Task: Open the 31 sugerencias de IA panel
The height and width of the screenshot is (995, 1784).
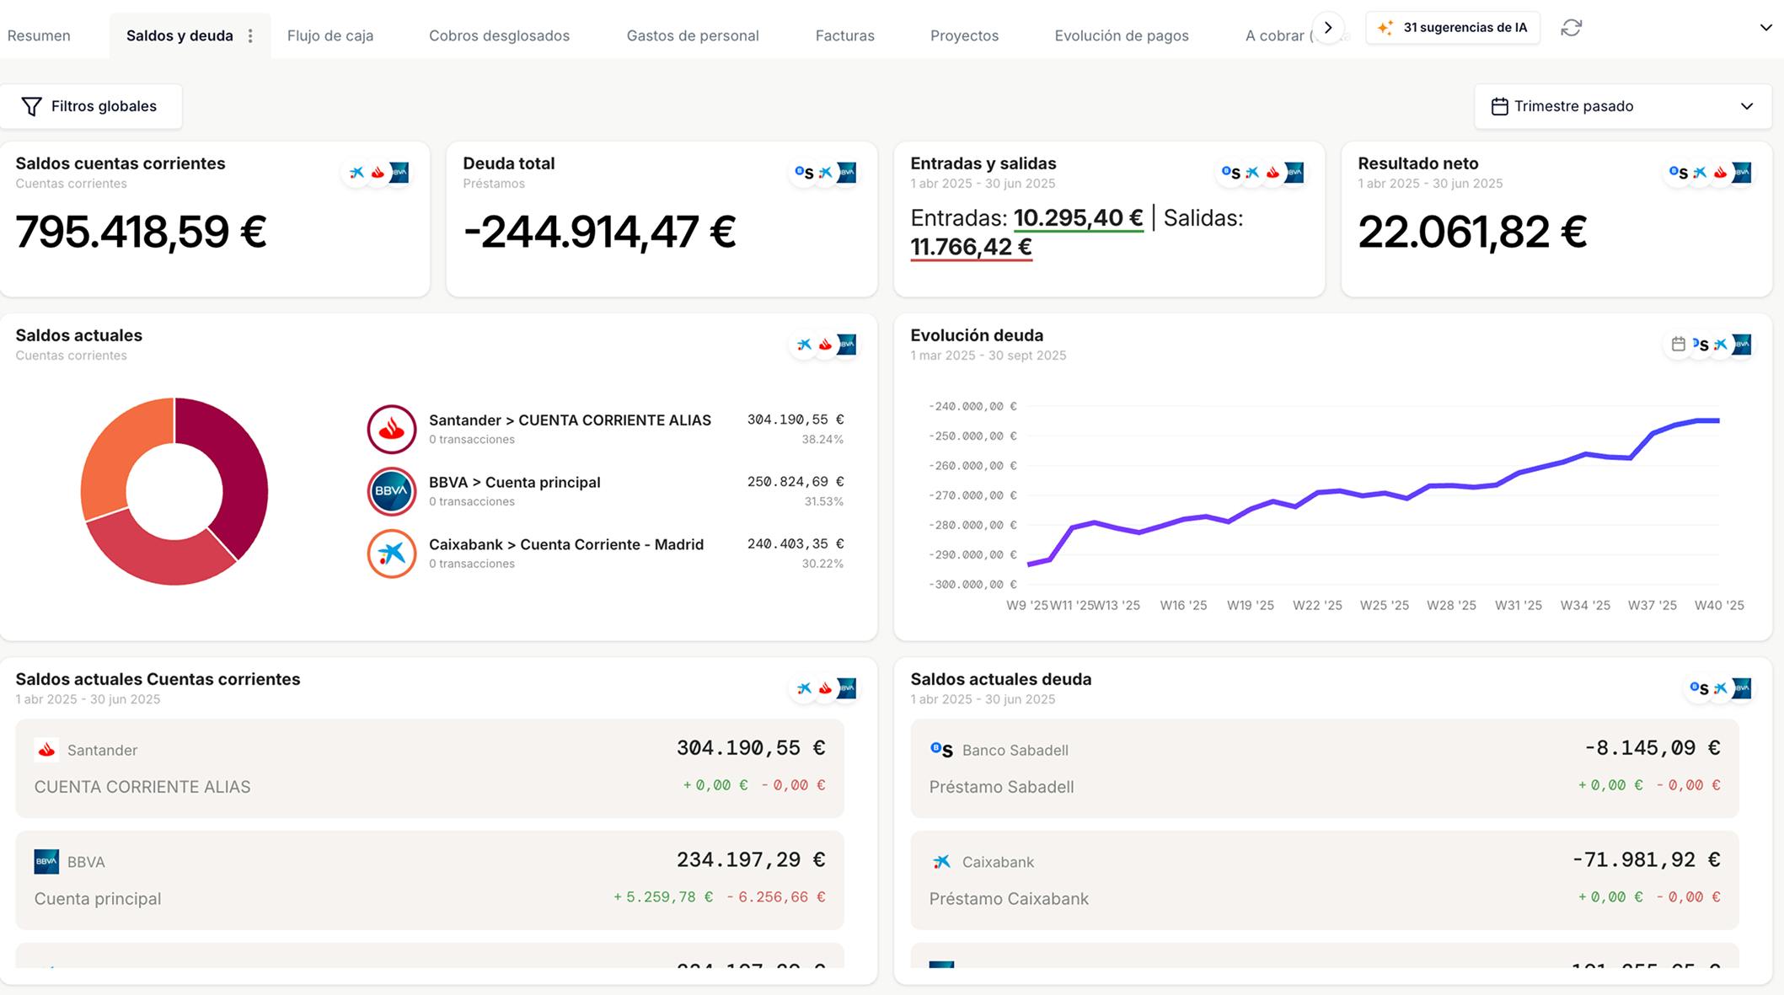Action: (x=1453, y=28)
